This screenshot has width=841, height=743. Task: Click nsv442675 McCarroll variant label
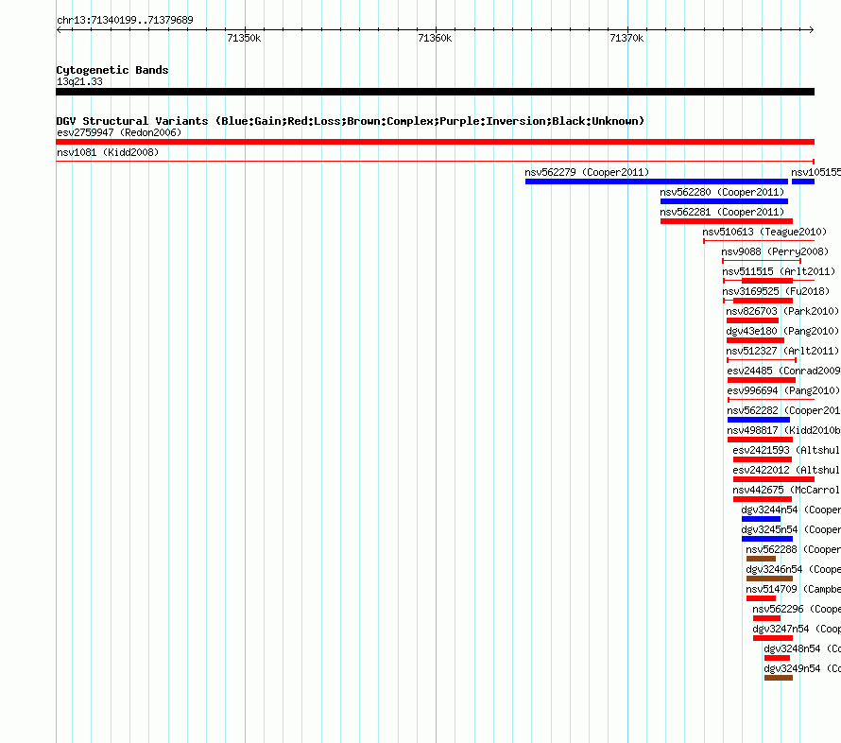point(786,490)
